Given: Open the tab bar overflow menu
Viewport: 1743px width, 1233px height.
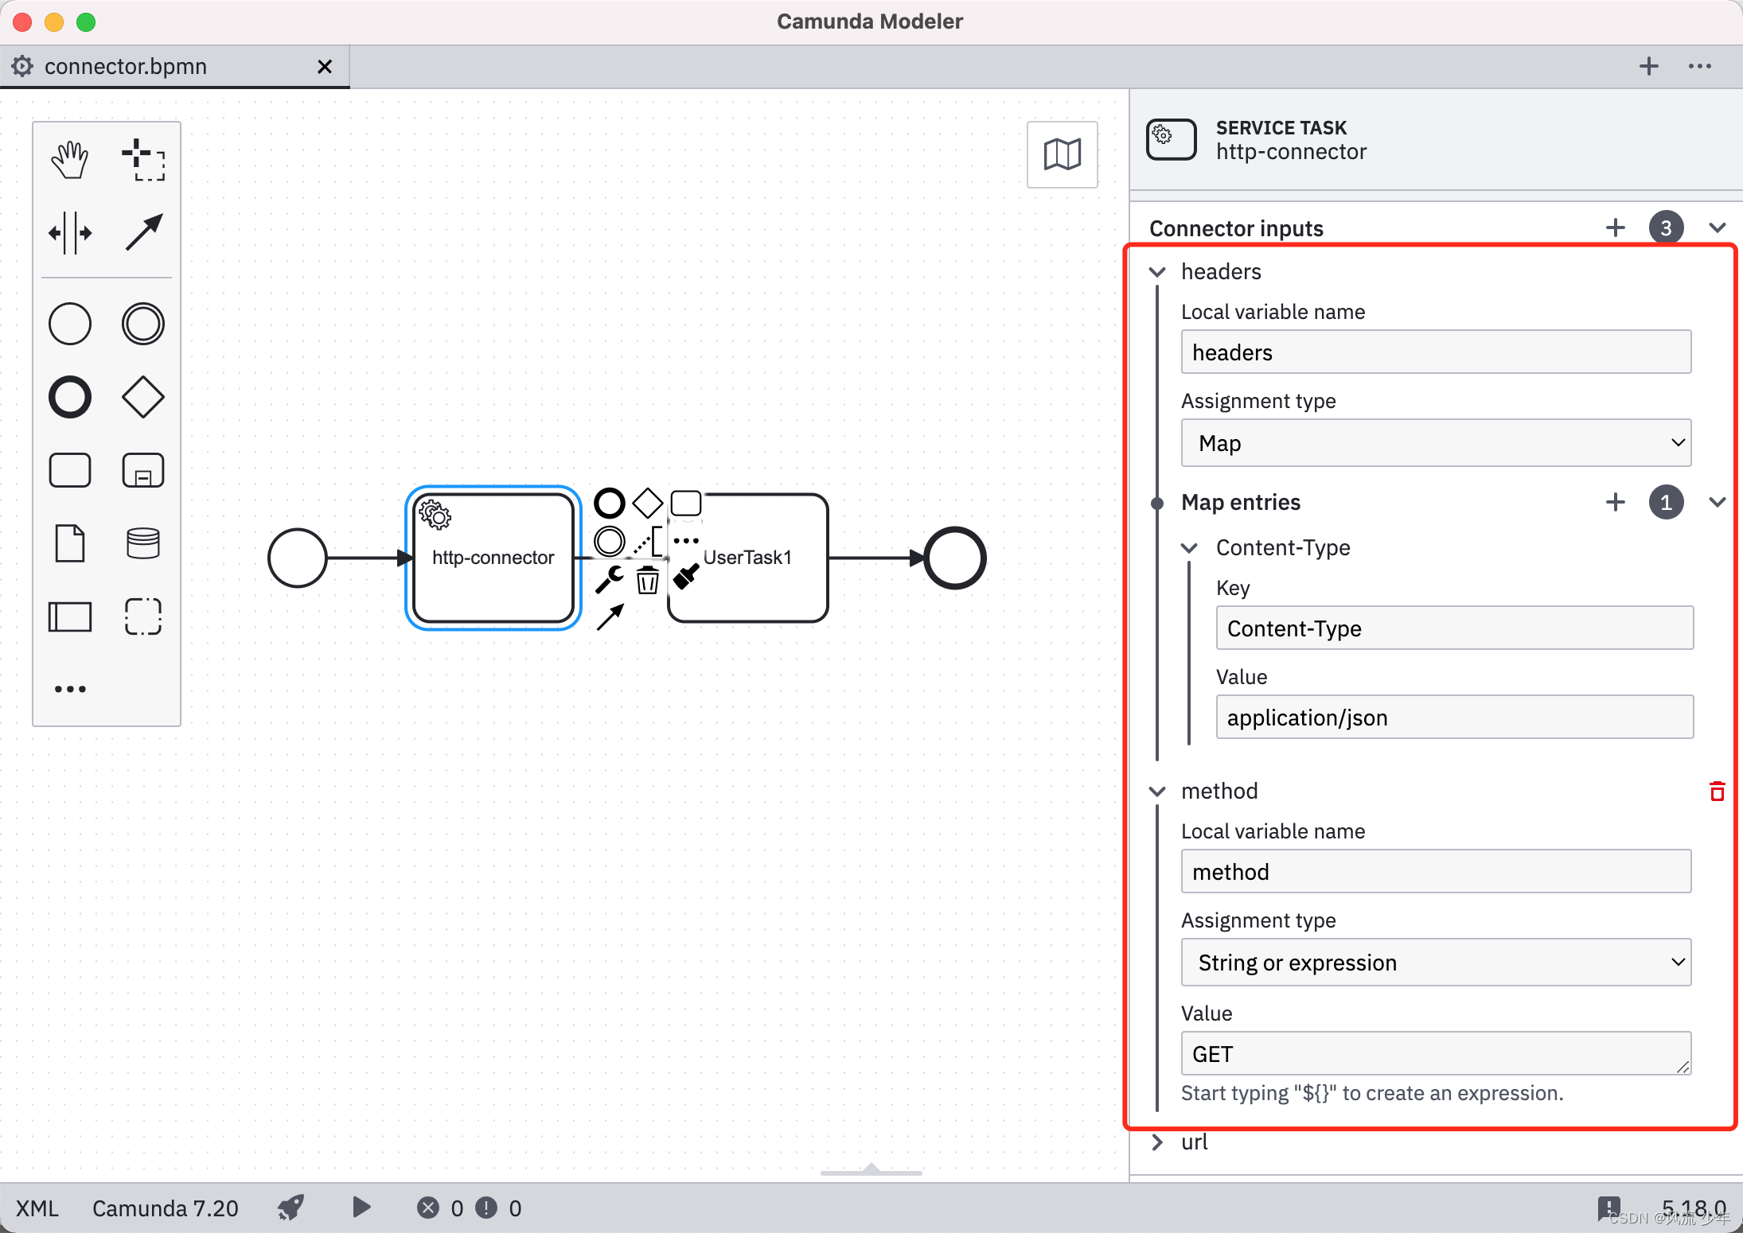Looking at the screenshot, I should point(1700,66).
